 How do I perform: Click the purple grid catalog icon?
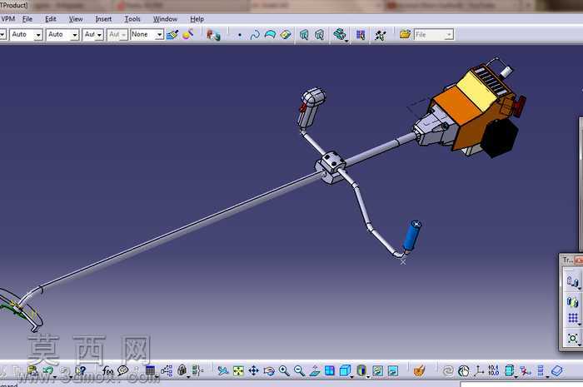click(361, 35)
